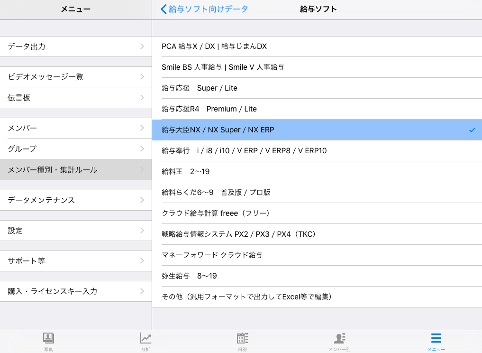Expand 設定 row chevron

142,231
